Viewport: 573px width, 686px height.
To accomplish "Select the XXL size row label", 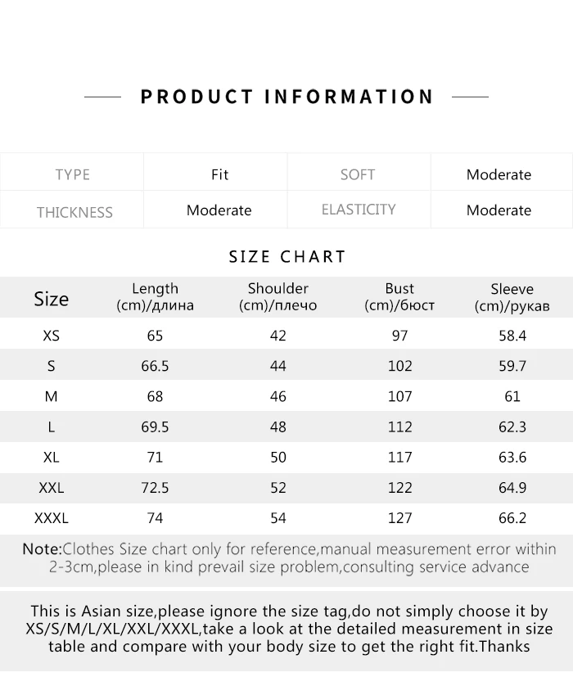I will click(51, 488).
